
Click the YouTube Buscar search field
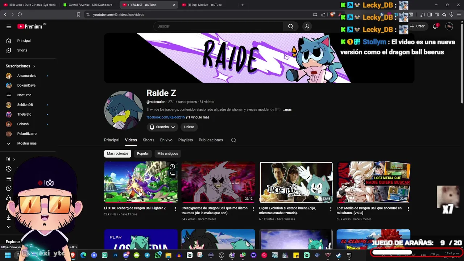218,26
